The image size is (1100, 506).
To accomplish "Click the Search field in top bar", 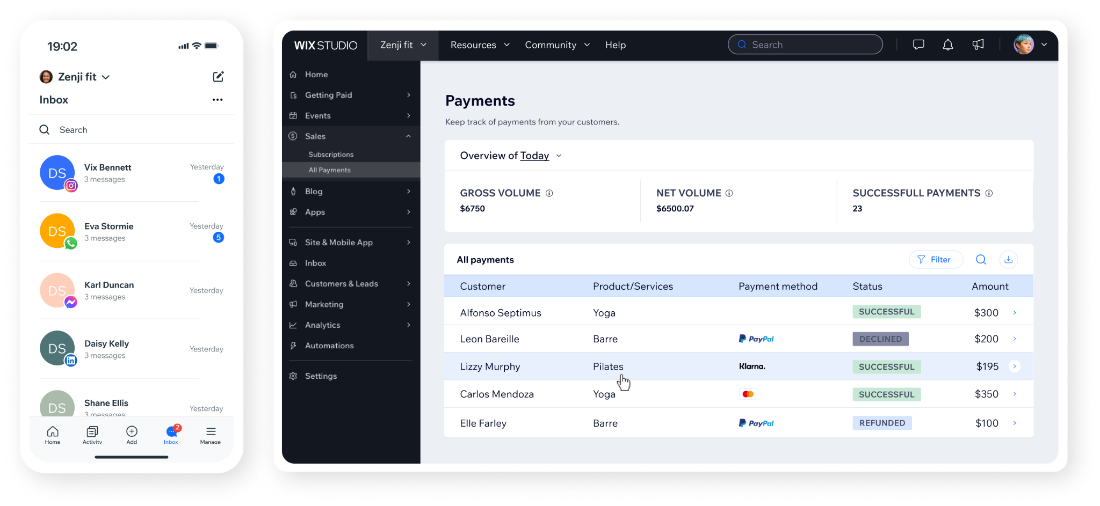I will [805, 45].
